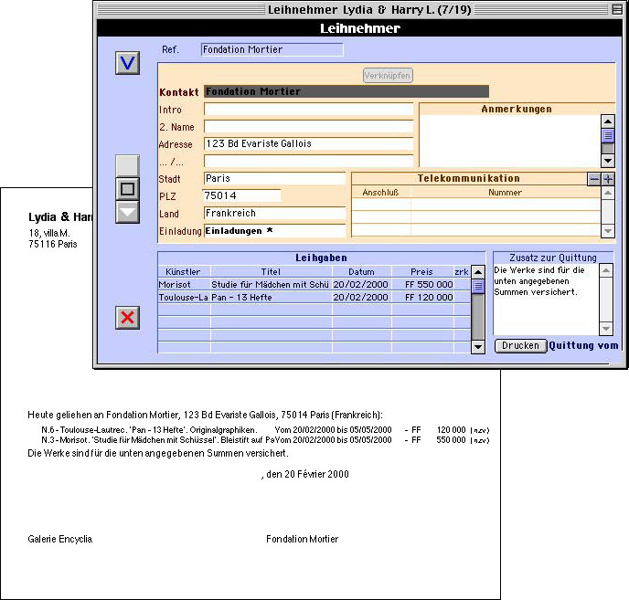Click the second address line field
Screen dimensions: 629x600
pyautogui.click(x=308, y=161)
